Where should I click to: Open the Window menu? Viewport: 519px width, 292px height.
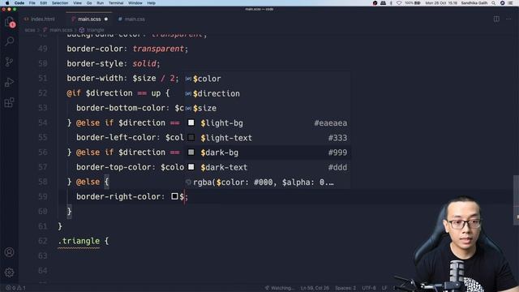pos(135,3)
